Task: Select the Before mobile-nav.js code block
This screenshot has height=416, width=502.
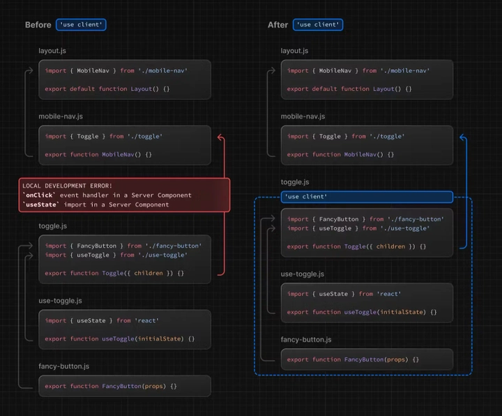Action: coord(125,145)
